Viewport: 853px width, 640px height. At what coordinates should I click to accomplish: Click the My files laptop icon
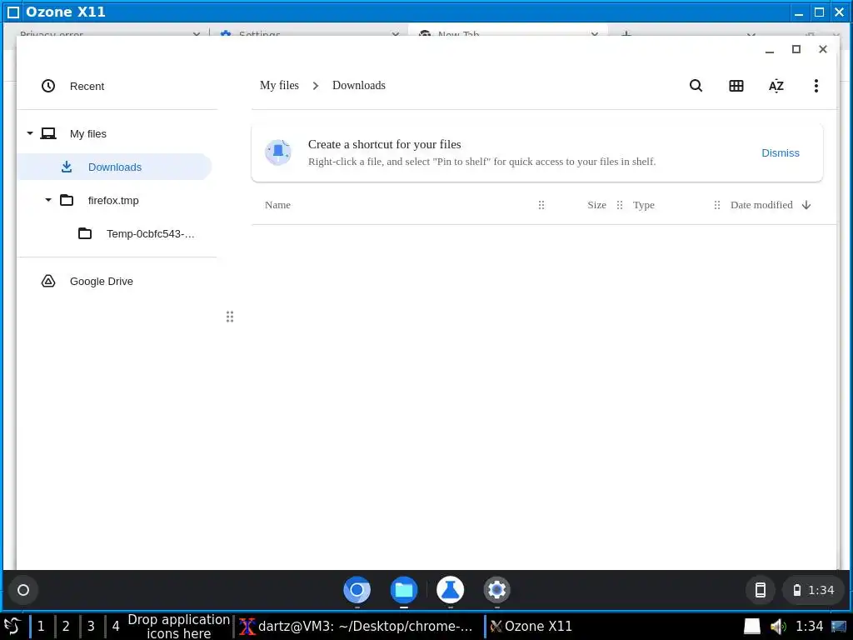[x=48, y=133]
